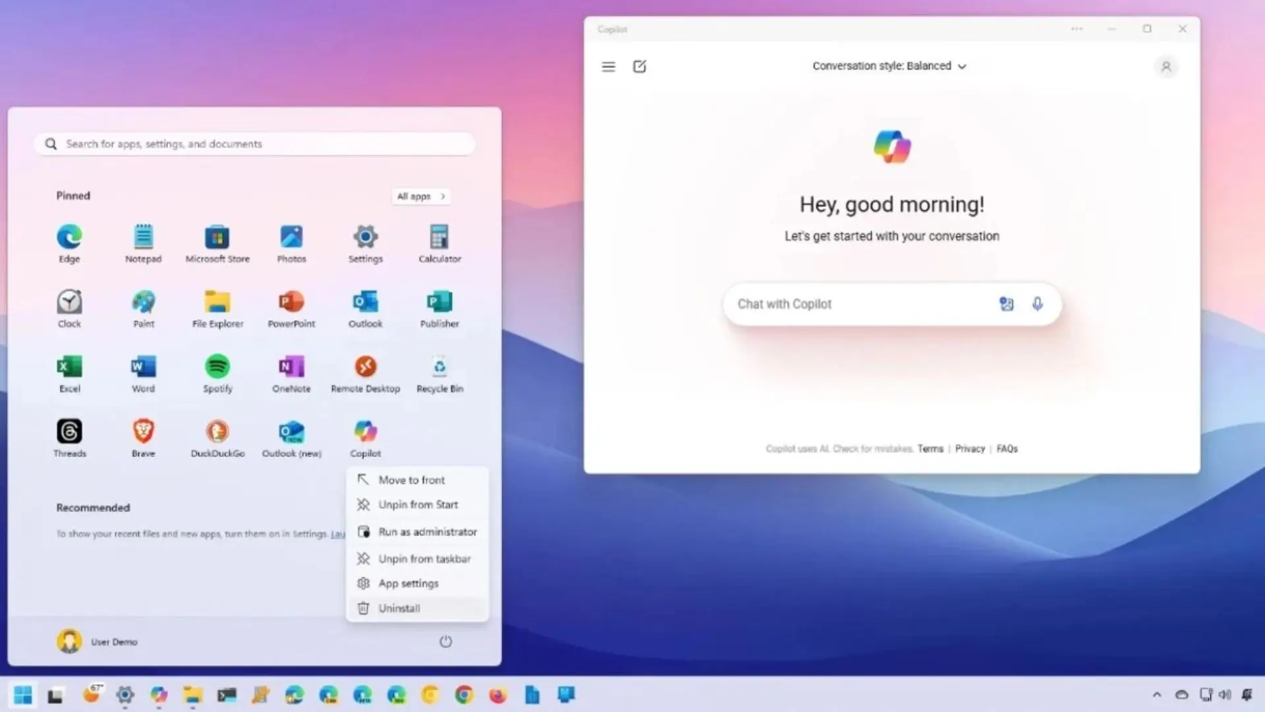
Task: Select PowerPoint in pinned apps
Action: tap(291, 304)
